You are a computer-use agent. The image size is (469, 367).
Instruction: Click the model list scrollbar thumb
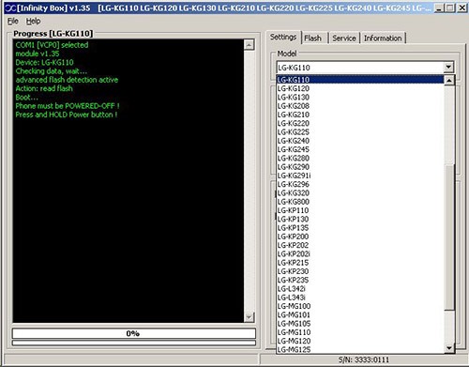[x=449, y=237]
